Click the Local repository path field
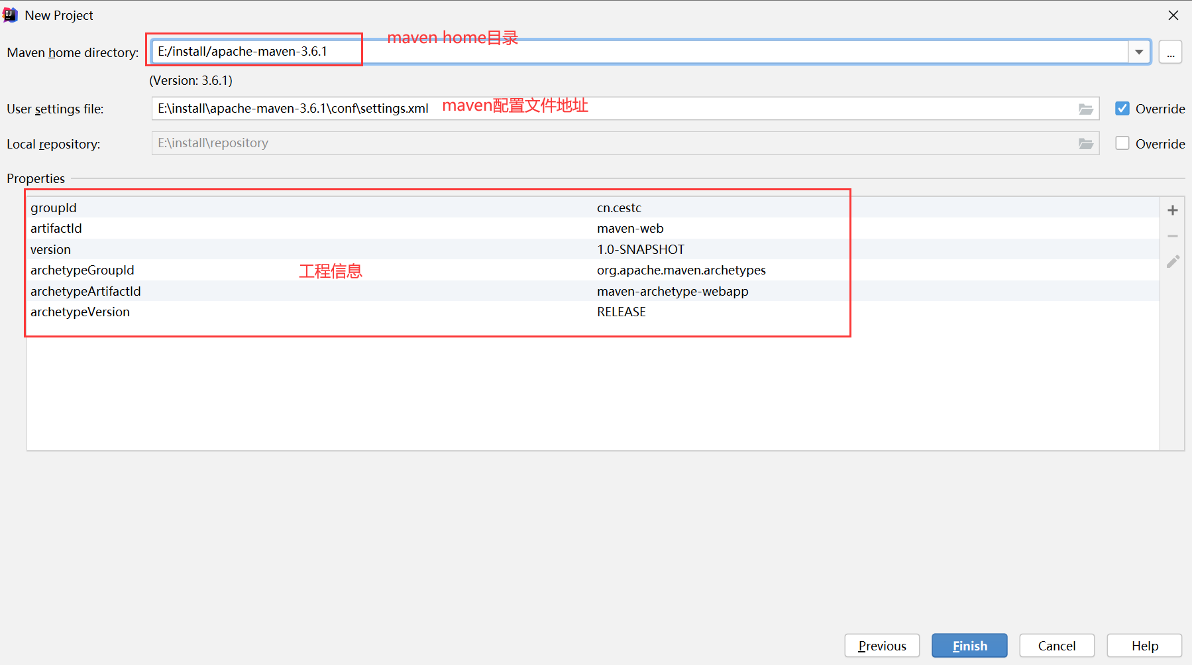The image size is (1192, 665). pos(625,143)
